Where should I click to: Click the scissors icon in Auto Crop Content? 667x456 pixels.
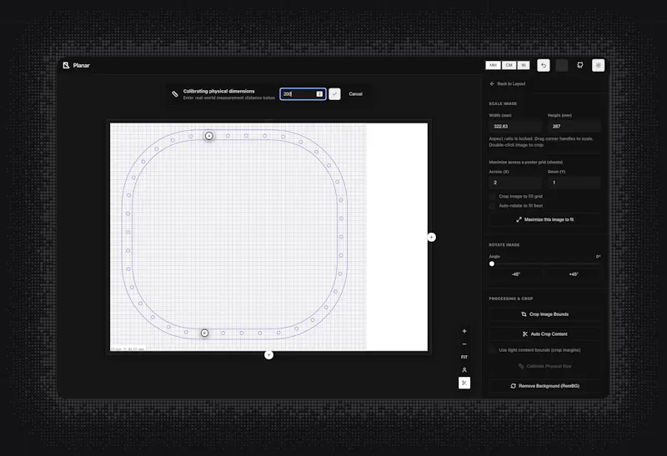[525, 334]
